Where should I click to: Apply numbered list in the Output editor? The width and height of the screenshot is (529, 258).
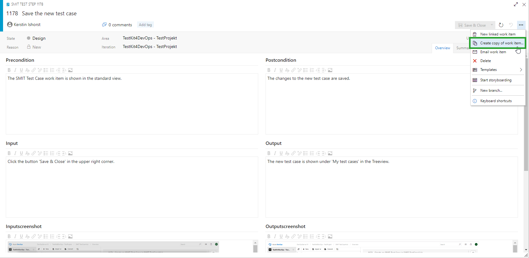point(312,153)
